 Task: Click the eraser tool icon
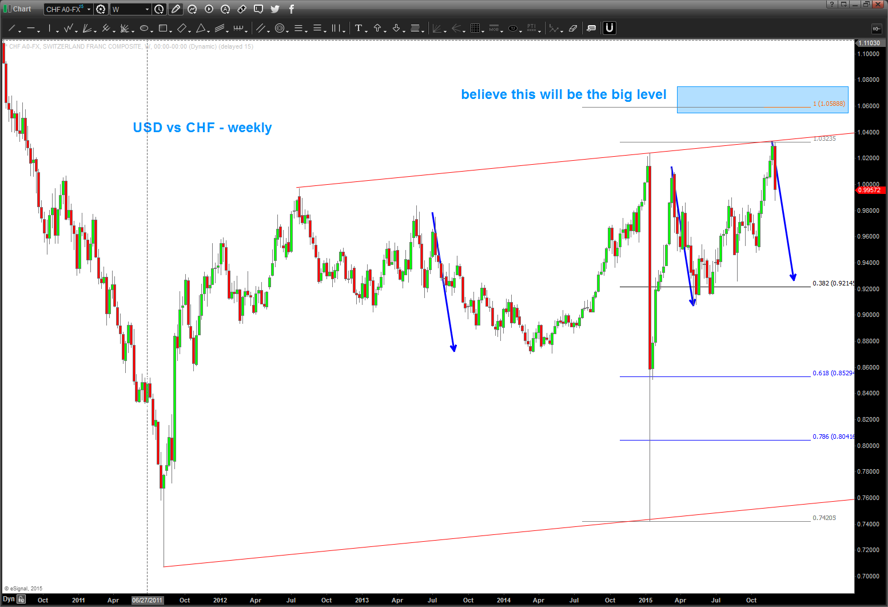(x=573, y=28)
